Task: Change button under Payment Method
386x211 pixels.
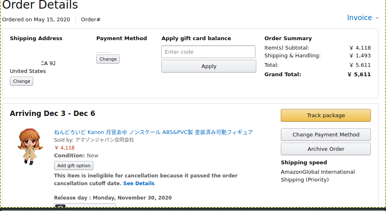Action: click(x=108, y=59)
